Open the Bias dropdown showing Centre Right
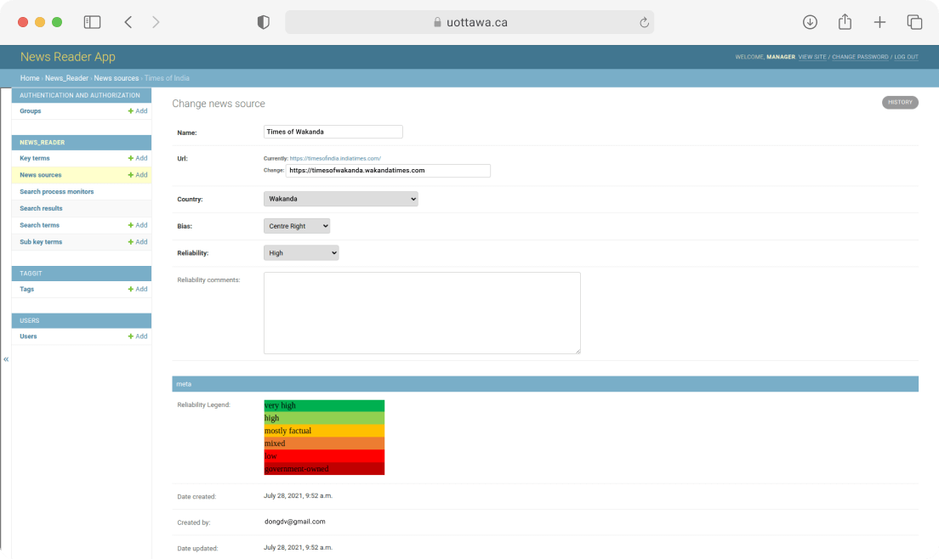 297,226
